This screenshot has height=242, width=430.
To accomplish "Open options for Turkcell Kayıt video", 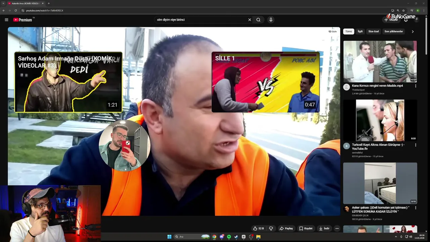I will (416, 145).
